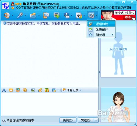Open the send file folder icon
Screen dimensions: 137x126
click(33, 15)
